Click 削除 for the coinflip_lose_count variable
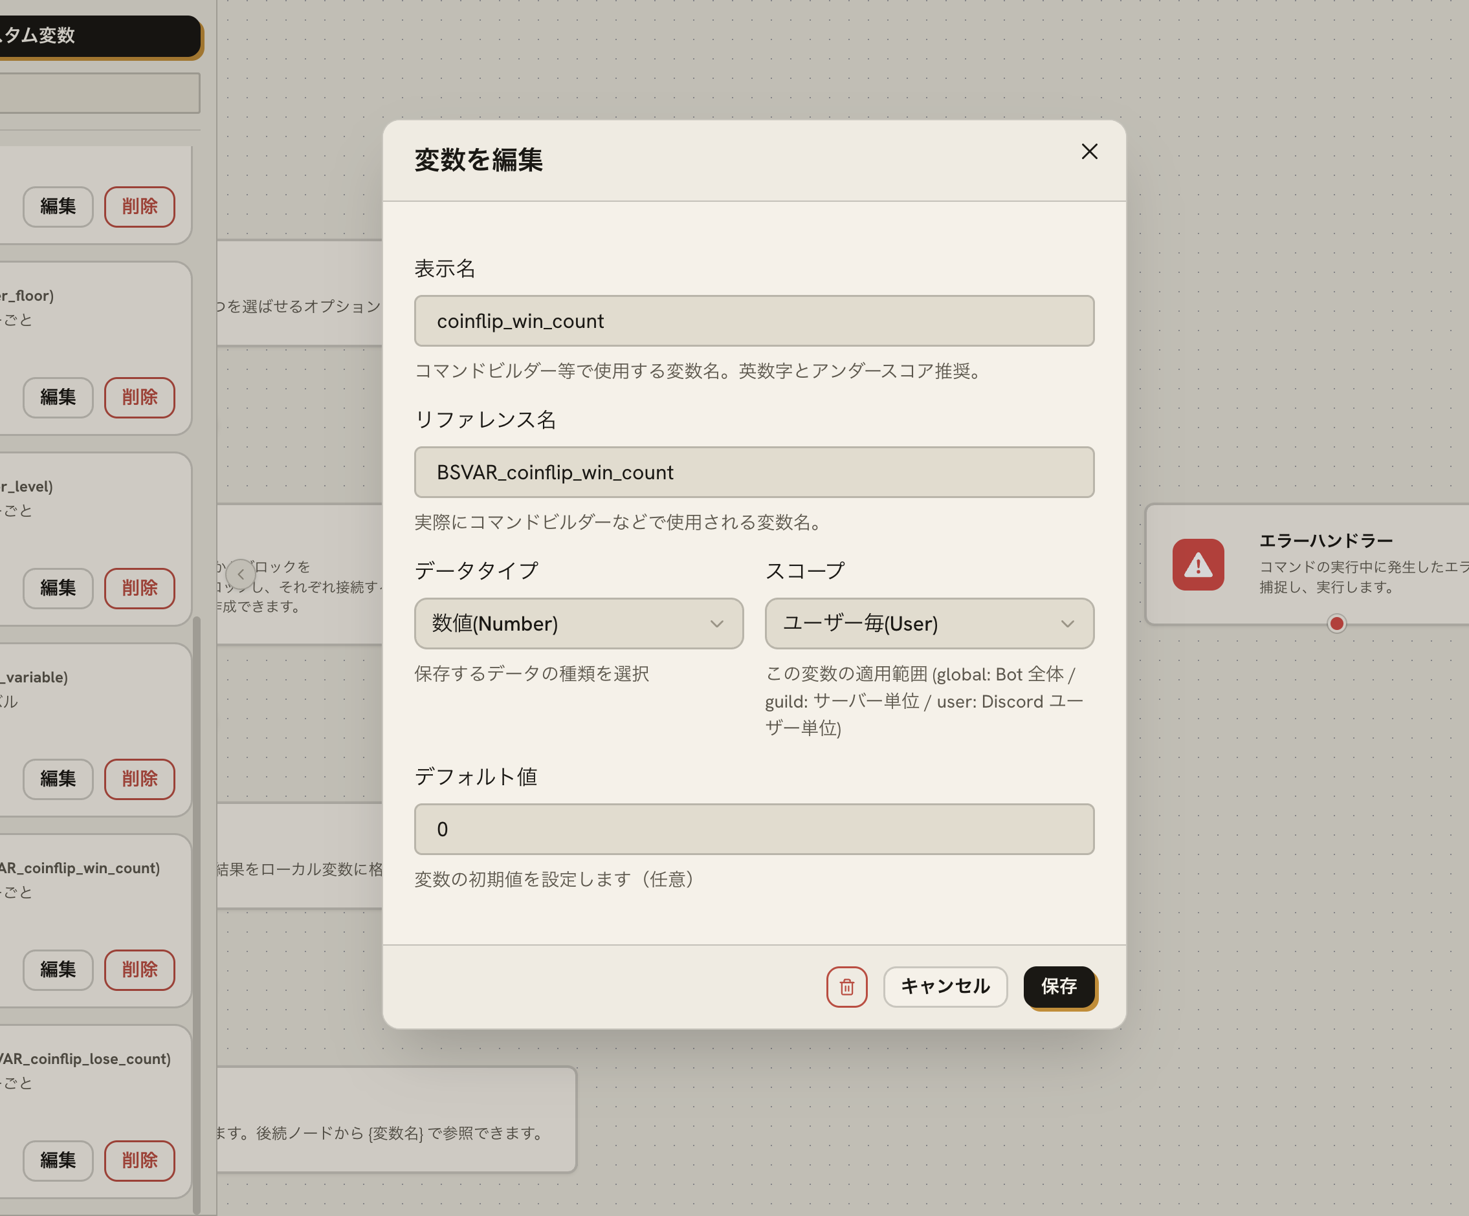 pos(140,1161)
